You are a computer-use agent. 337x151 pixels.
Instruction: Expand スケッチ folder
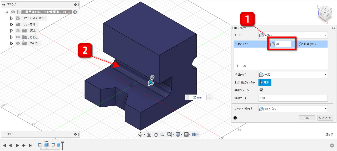[x=11, y=43]
